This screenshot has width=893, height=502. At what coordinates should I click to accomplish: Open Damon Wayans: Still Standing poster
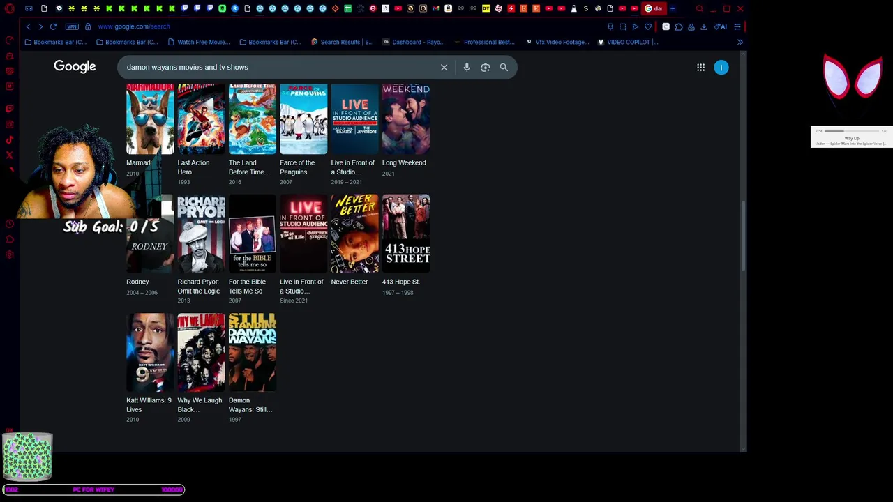pos(253,352)
